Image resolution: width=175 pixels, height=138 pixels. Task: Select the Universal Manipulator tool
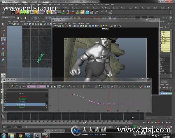click(x=3, y=54)
